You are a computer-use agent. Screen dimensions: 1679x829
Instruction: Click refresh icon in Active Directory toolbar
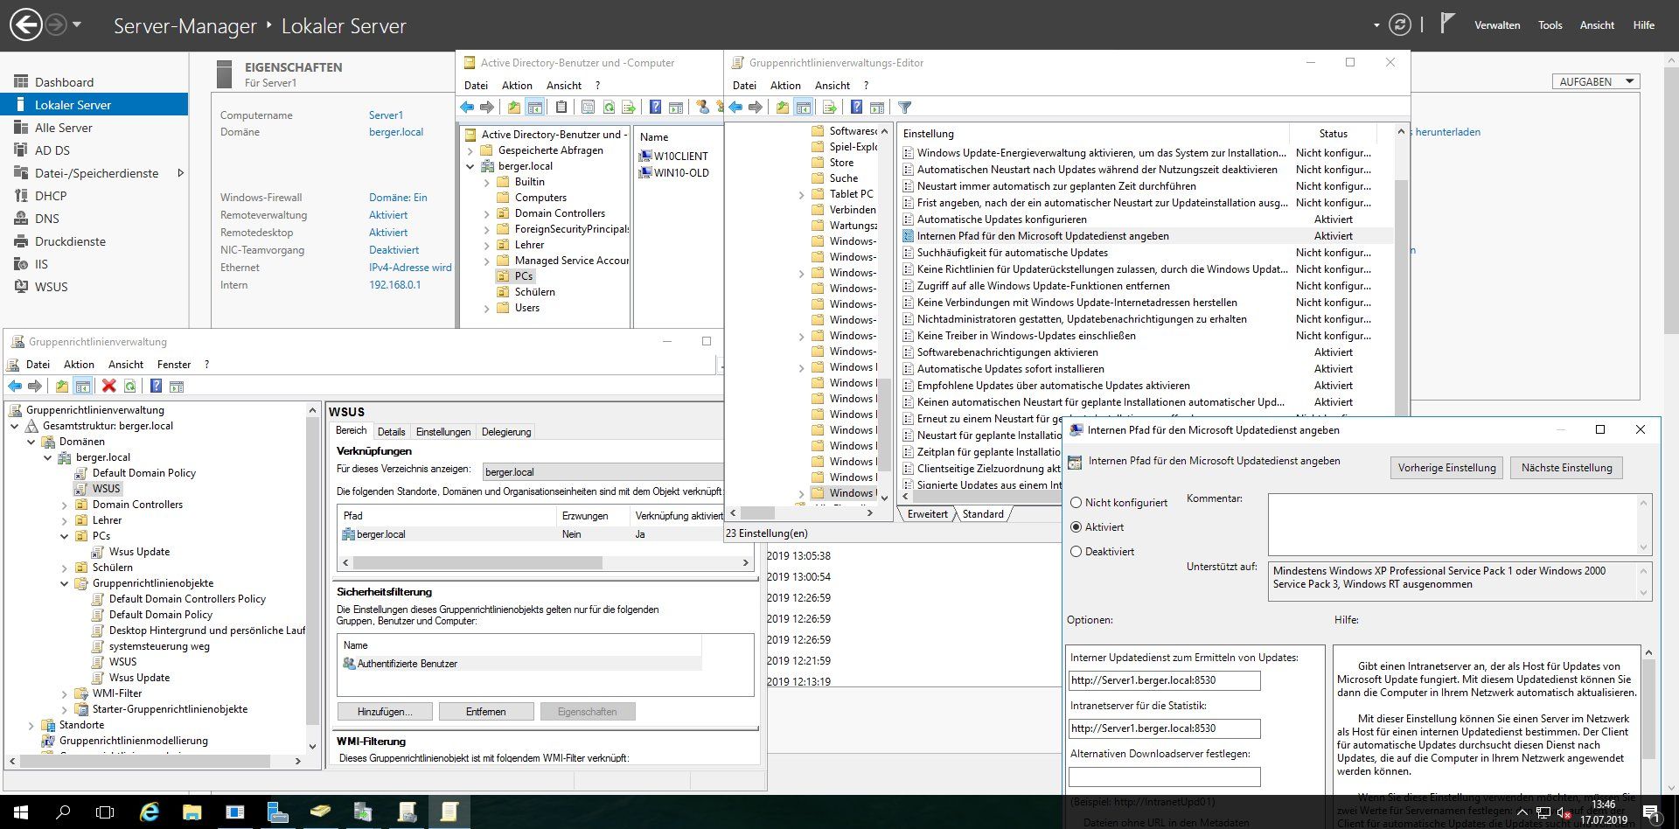pos(609,108)
